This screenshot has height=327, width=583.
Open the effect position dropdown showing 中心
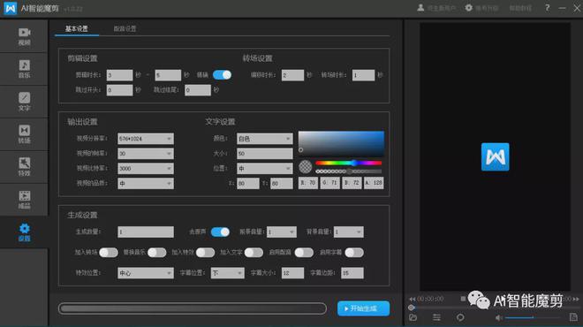pos(146,273)
